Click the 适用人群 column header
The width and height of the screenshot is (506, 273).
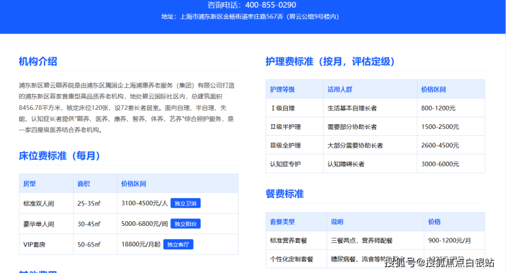(x=340, y=89)
